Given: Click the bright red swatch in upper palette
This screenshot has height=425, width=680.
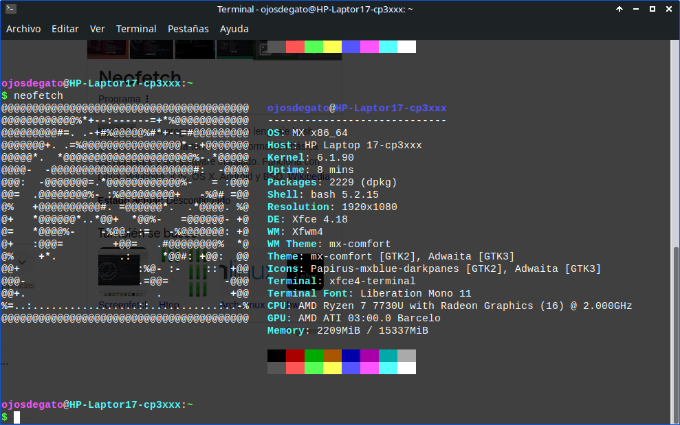Looking at the screenshot, I should pos(296,47).
